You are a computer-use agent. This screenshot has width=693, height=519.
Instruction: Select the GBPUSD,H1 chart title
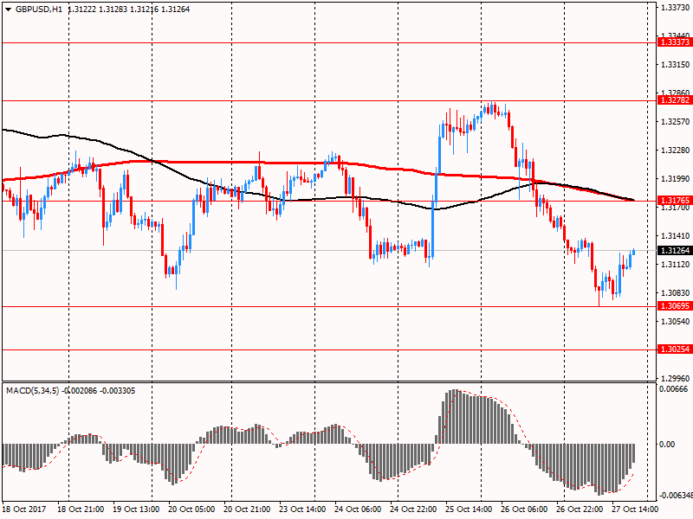coord(39,10)
